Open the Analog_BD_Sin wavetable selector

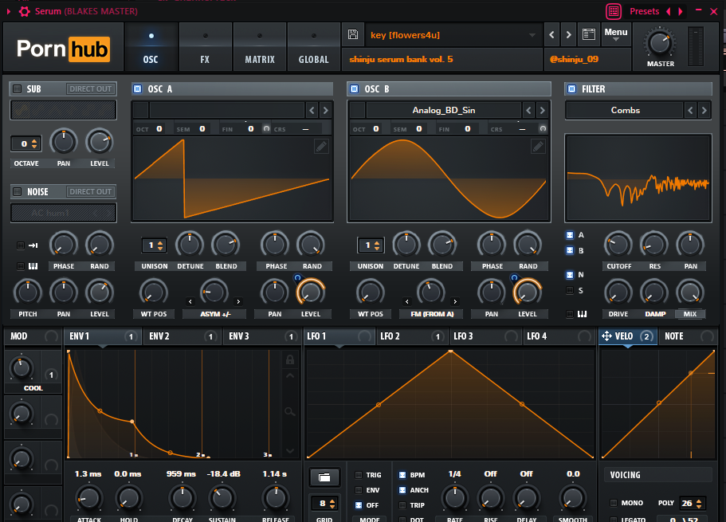(x=444, y=110)
